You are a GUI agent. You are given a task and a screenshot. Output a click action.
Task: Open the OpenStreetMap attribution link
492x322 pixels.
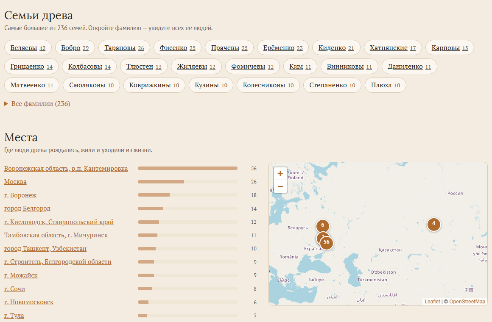[x=467, y=302]
